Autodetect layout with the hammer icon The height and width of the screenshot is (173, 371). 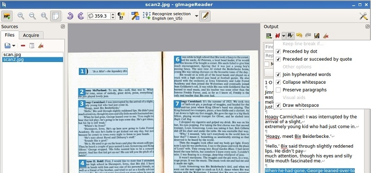coord(135,16)
